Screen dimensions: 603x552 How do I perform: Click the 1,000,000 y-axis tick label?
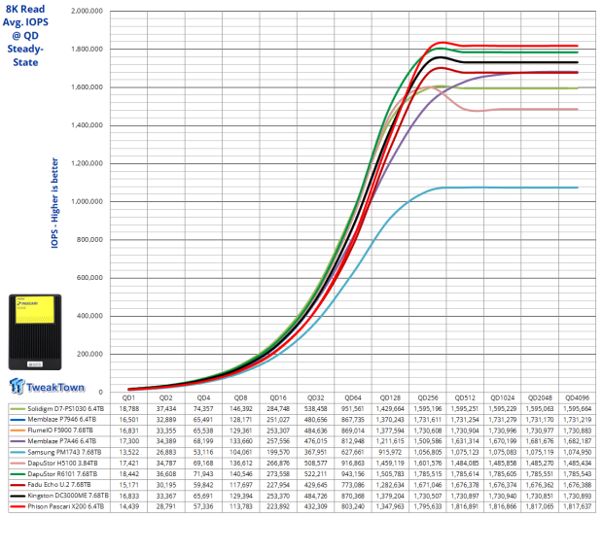pyautogui.click(x=87, y=201)
